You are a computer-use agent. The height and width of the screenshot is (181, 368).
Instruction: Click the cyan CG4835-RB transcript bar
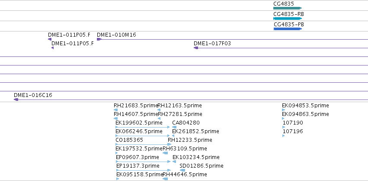[288, 19]
